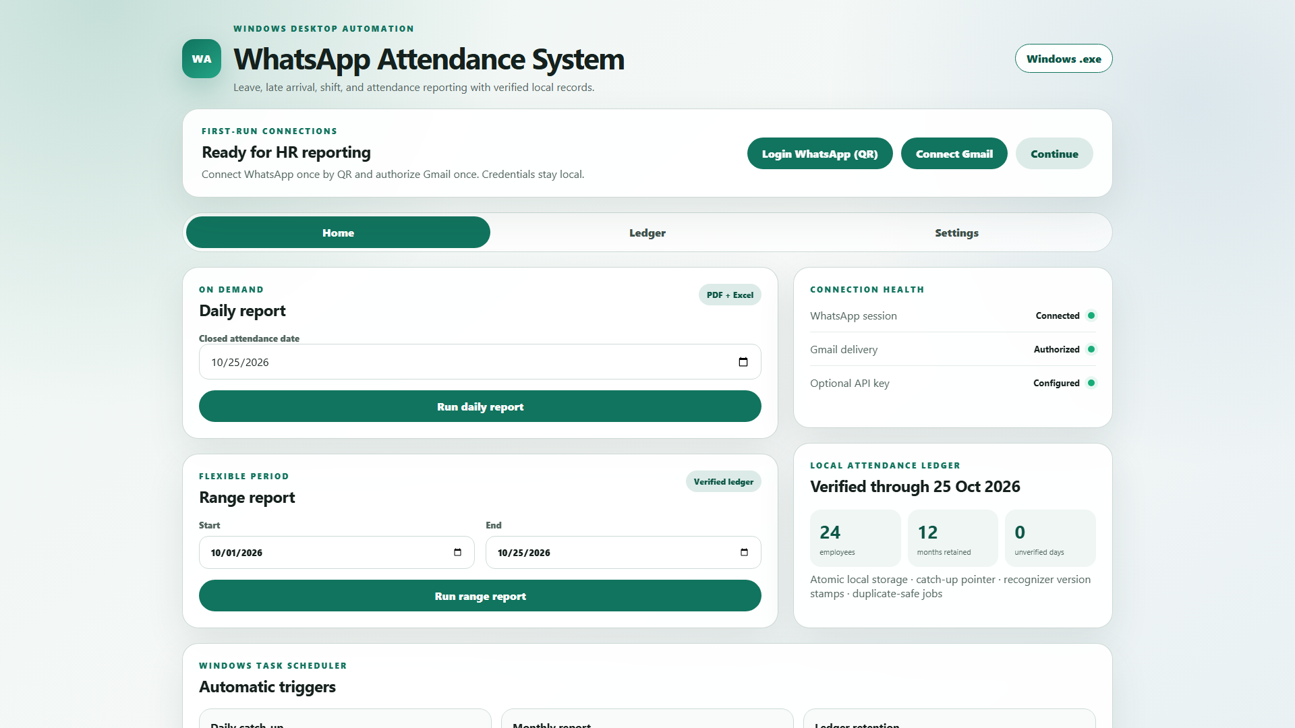Viewport: 1295px width, 728px height.
Task: Click 'Verified through 25 Oct 2026' heading
Action: tap(915, 487)
